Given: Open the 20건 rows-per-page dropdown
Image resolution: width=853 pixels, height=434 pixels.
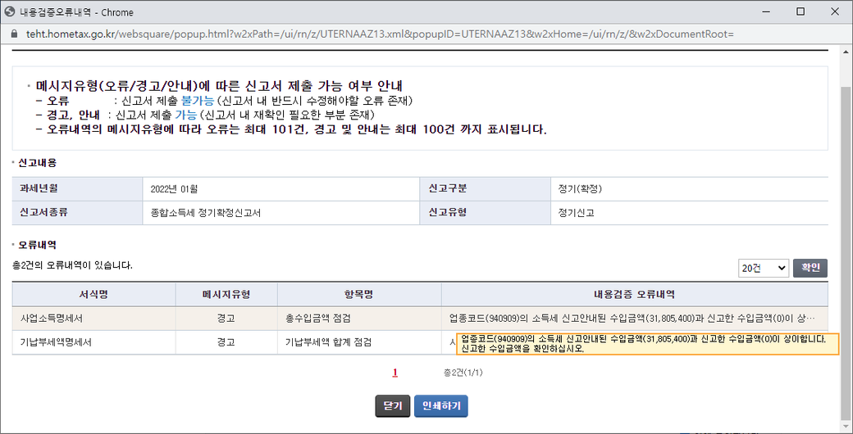Looking at the screenshot, I should pos(763,268).
